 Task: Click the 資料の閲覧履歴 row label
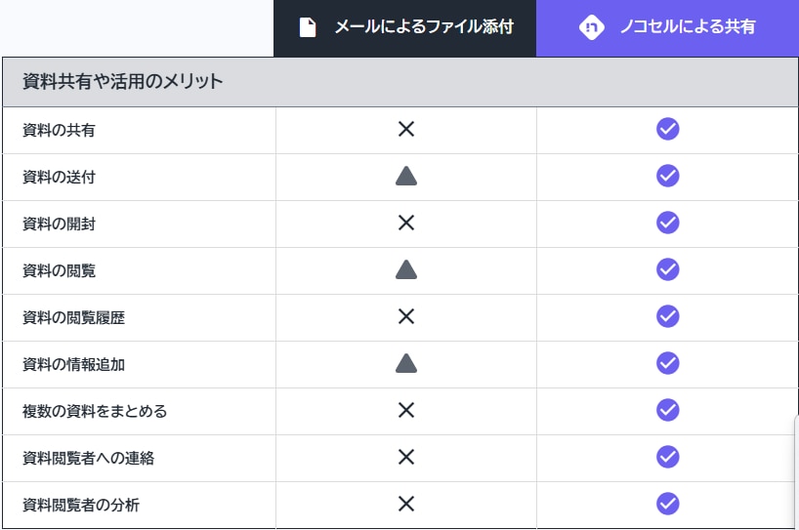click(73, 317)
